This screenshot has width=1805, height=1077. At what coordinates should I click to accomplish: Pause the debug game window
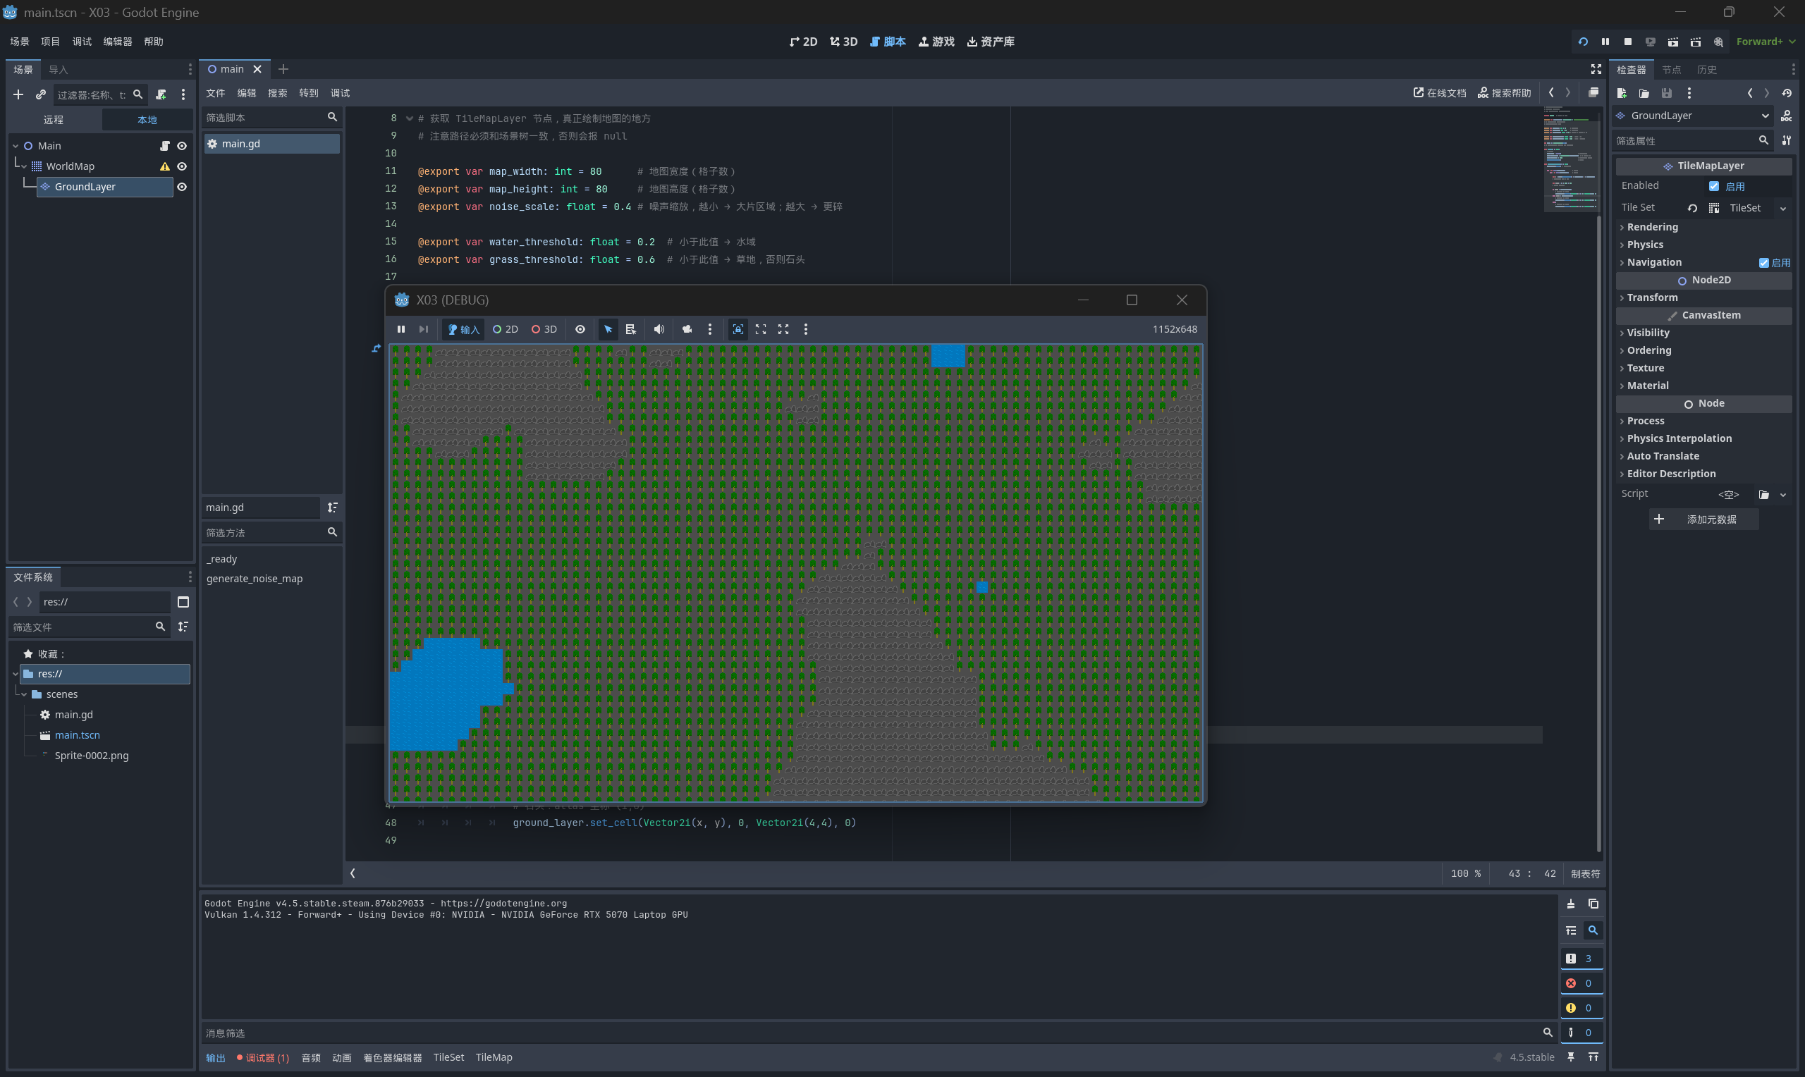click(400, 329)
